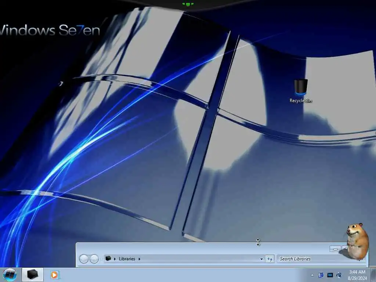Viewport: 376px width, 282px height.
Task: Click the hamster desktop gadget
Action: [357, 241]
